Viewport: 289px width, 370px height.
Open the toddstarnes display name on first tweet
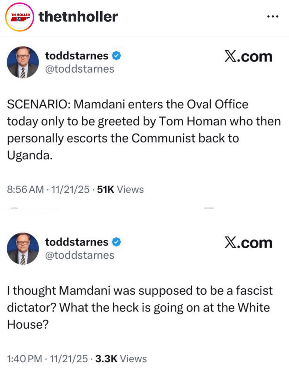click(x=76, y=56)
